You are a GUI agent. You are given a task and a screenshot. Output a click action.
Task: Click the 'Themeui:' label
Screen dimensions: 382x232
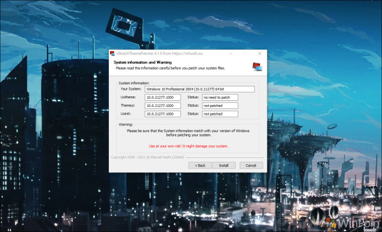pos(127,105)
